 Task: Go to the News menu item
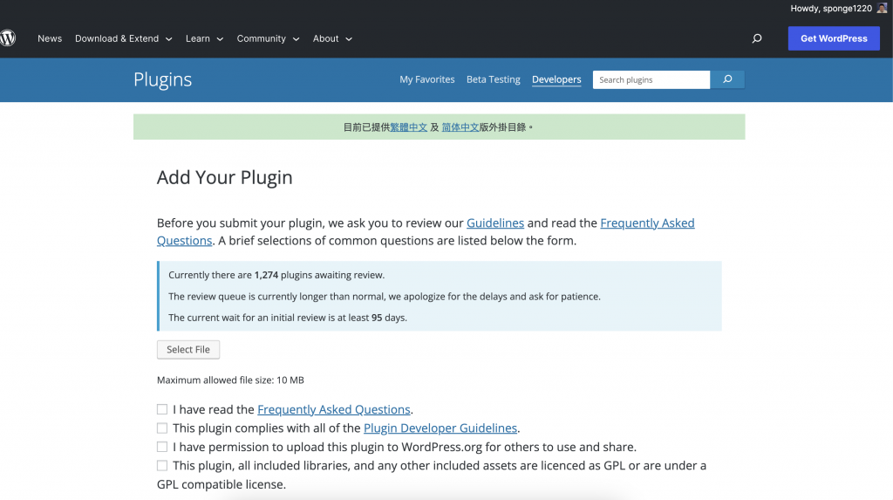click(50, 38)
